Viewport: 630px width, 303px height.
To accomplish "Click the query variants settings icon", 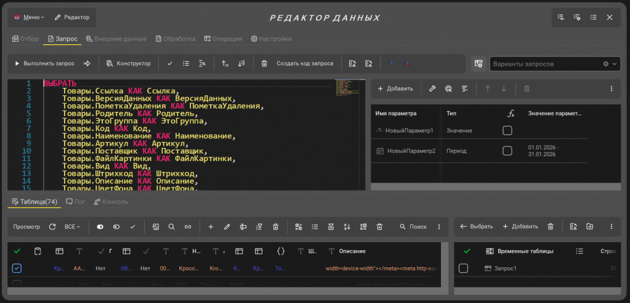I will pyautogui.click(x=478, y=63).
